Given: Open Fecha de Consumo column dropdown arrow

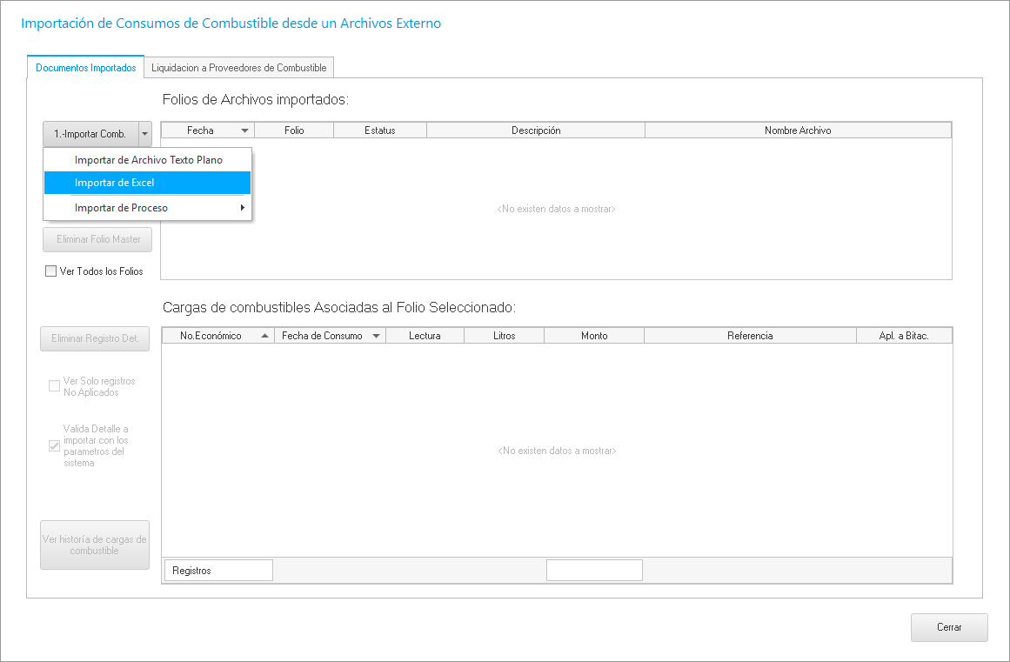Looking at the screenshot, I should [x=376, y=336].
